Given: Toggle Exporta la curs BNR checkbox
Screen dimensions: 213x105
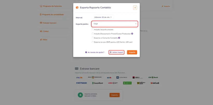Looking at the screenshot, I should pos(93,42).
